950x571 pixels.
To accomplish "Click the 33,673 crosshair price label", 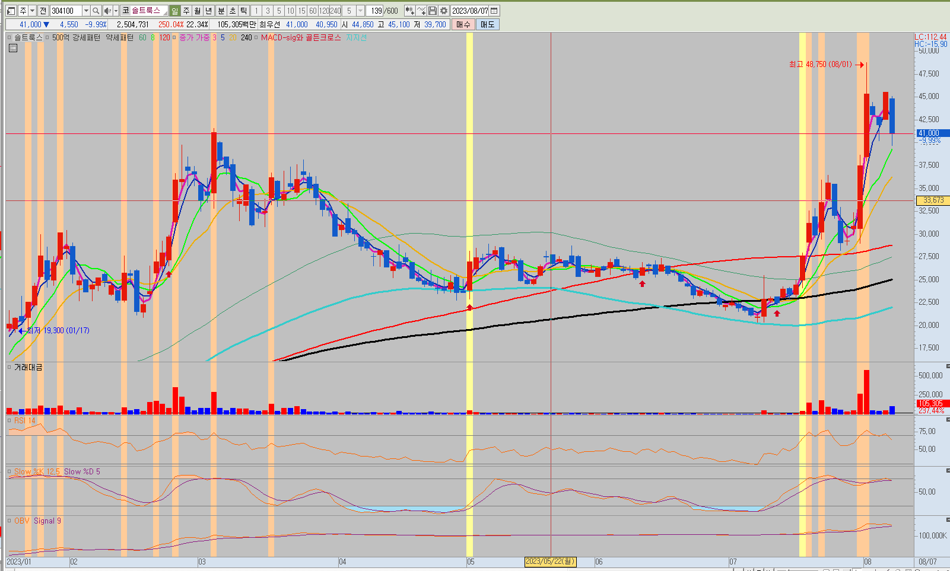I will click(x=933, y=200).
